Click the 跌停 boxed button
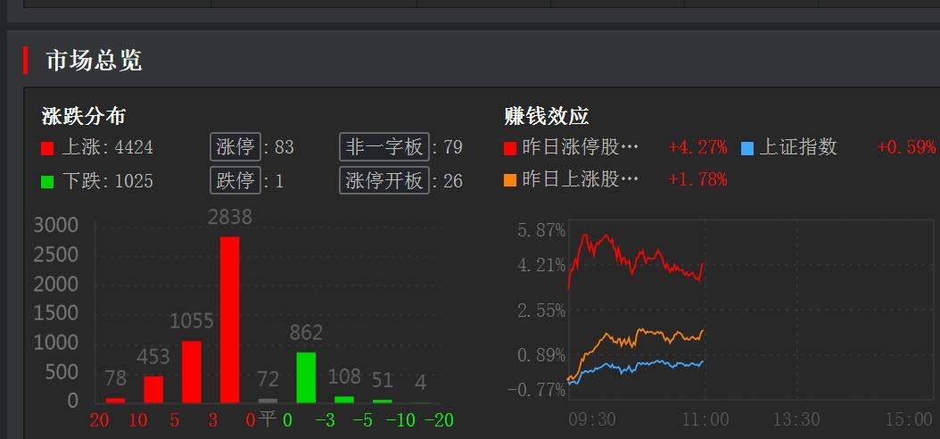 [x=235, y=180]
